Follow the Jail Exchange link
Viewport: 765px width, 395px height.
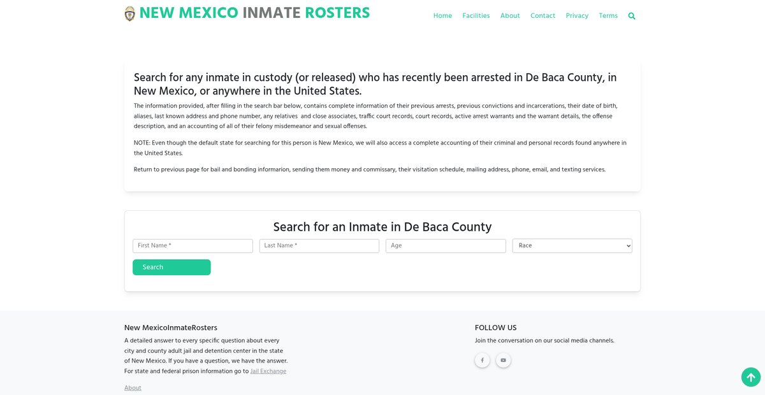click(x=268, y=371)
